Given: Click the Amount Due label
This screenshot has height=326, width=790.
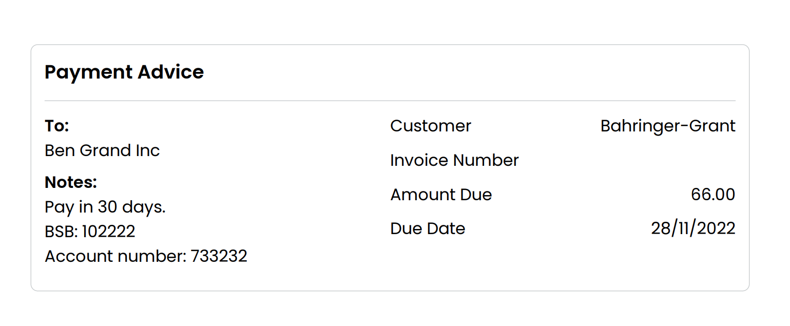Looking at the screenshot, I should coord(441,195).
